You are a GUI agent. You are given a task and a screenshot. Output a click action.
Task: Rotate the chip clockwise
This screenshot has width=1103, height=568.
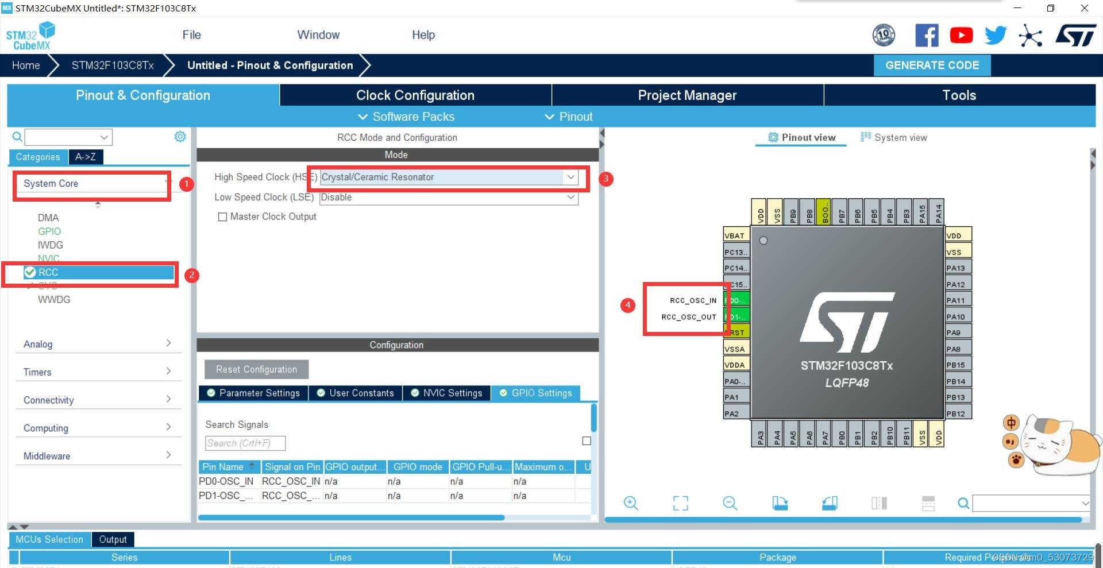780,503
